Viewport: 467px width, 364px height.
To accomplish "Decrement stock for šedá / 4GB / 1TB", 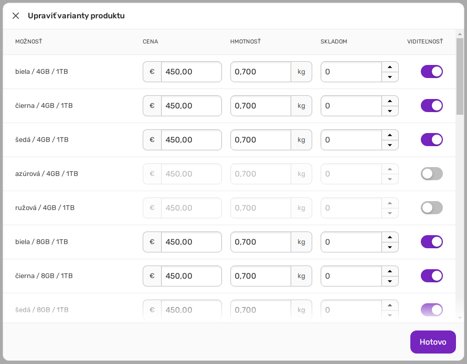I will [x=390, y=145].
